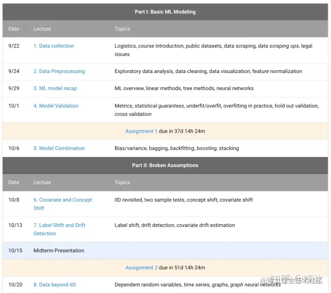The image size is (331, 293).
Task: Select the date '10/6' cell
Action: pos(14,148)
